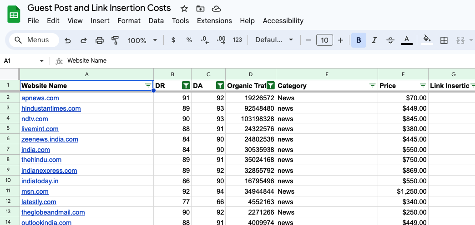Open the Category column filter
475x225 pixels.
(373, 85)
